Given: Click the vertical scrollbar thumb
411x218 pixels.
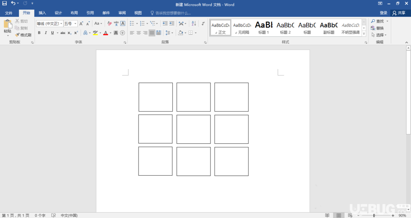Looking at the screenshot, I should coord(408,92).
